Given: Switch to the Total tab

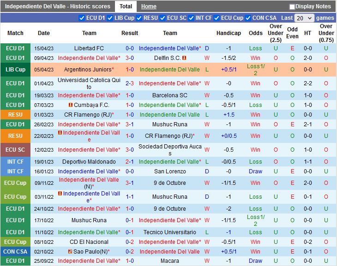Looking at the screenshot, I should point(126,6).
